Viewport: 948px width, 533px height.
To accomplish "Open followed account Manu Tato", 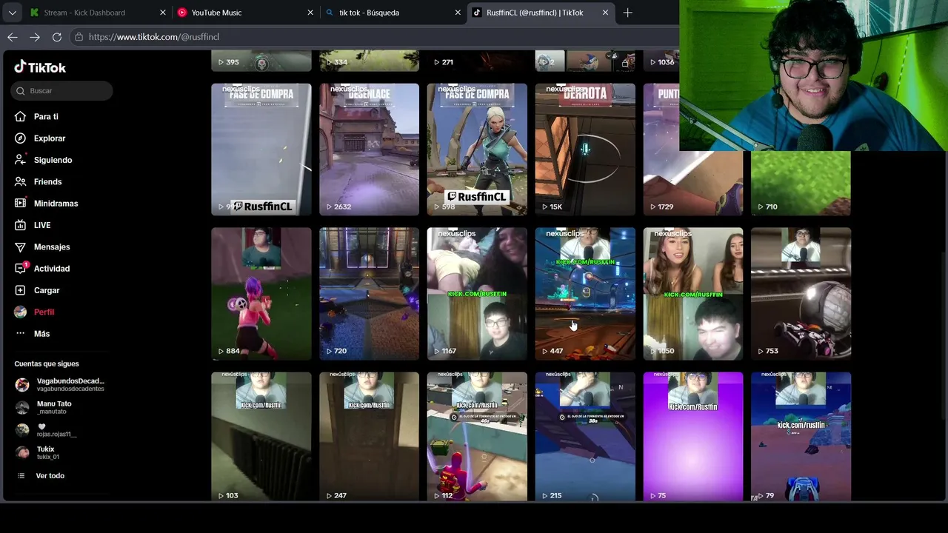I will [x=44, y=407].
